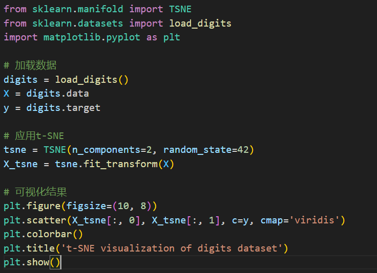Click the 't-SNE visualization of digits dataset' string

click(x=172, y=248)
